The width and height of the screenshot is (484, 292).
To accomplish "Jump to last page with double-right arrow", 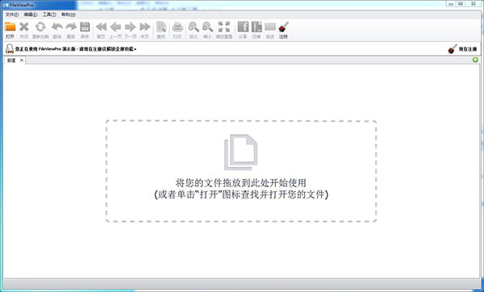I will click(x=144, y=27).
